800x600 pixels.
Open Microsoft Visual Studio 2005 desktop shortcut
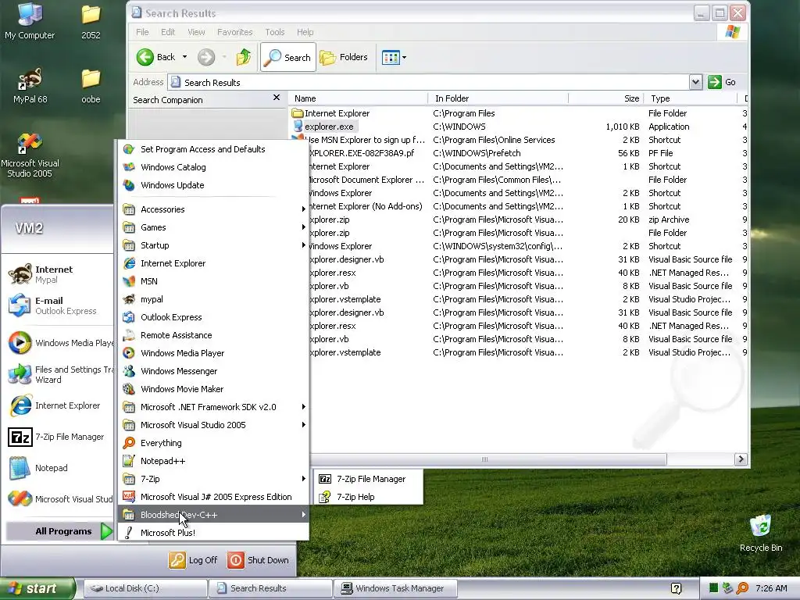click(30, 155)
